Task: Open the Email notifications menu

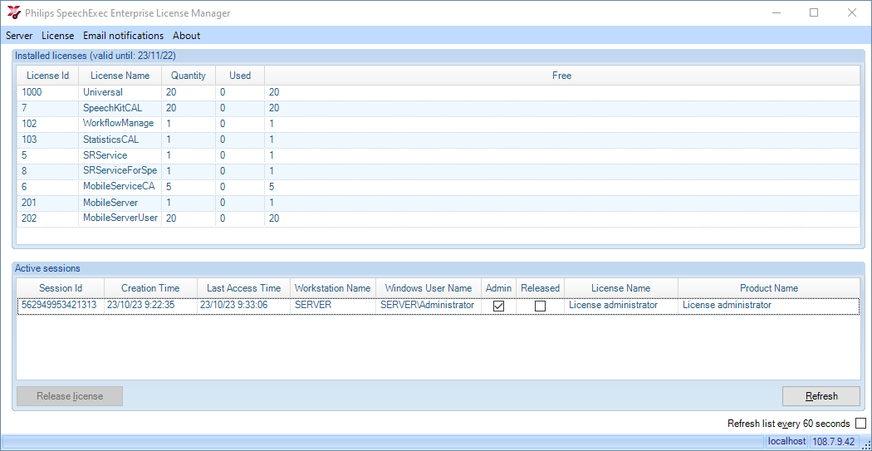Action: pyautogui.click(x=124, y=36)
